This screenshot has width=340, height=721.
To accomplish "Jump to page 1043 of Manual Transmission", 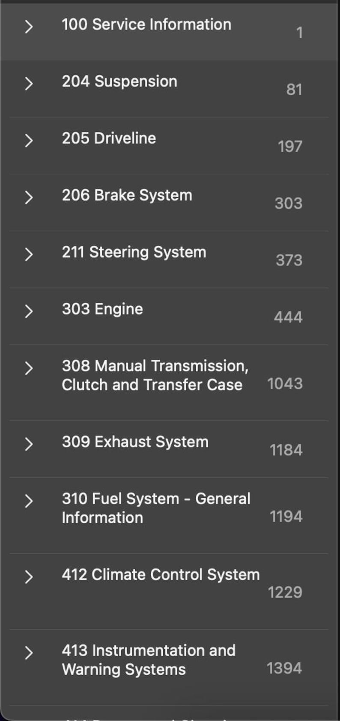I will tap(285, 384).
